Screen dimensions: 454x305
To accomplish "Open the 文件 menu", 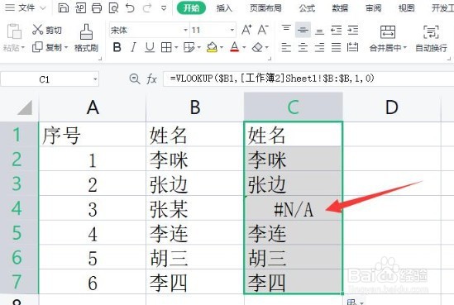I will coord(26,7).
